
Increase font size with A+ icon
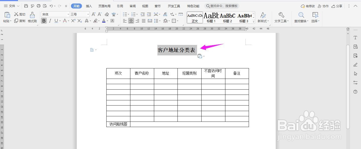pos(94,14)
